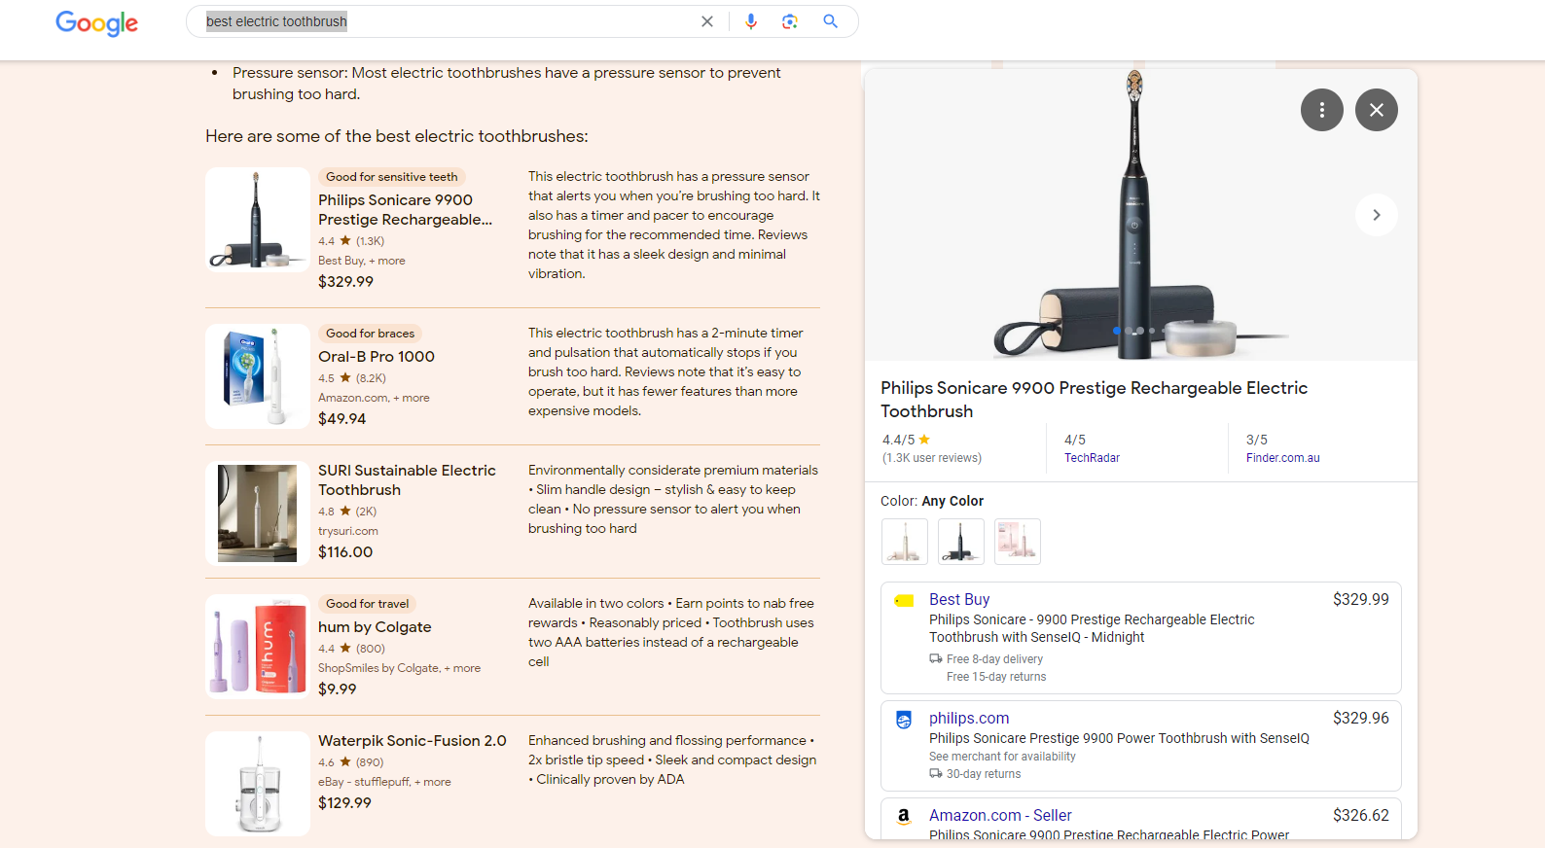Open the Philips Sonicare 9900 thumbnail in the results list
This screenshot has height=848, width=1545.
pos(258,220)
